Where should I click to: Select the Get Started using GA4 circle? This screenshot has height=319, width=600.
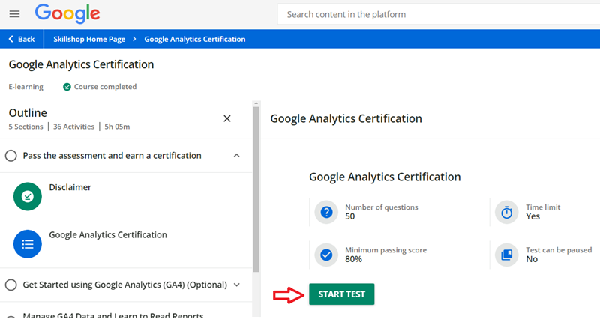click(x=11, y=285)
